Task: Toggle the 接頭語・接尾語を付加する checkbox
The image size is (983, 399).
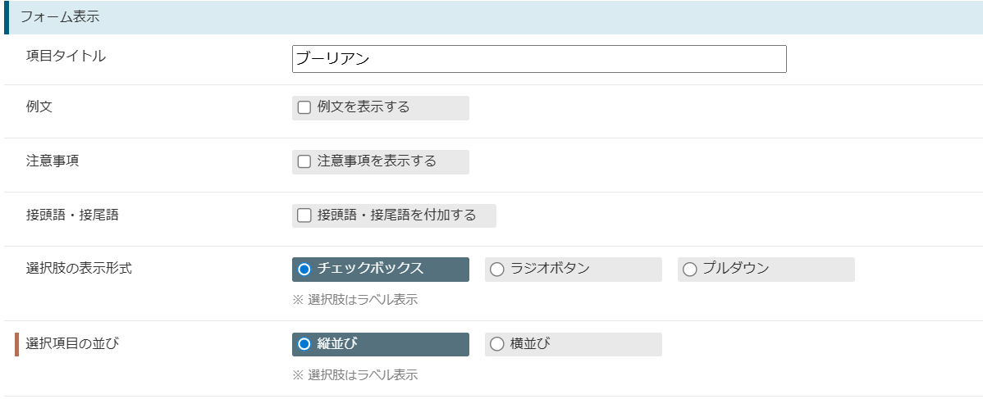Action: pyautogui.click(x=304, y=215)
